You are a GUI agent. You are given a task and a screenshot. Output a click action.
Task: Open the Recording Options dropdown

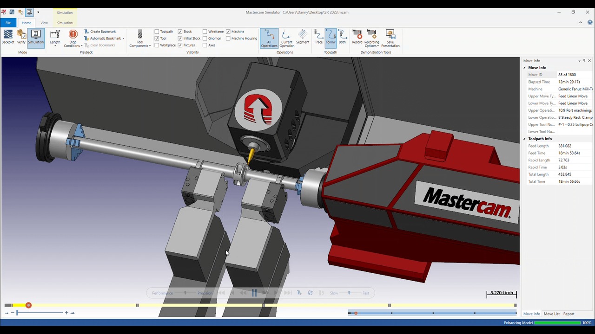[x=372, y=38]
